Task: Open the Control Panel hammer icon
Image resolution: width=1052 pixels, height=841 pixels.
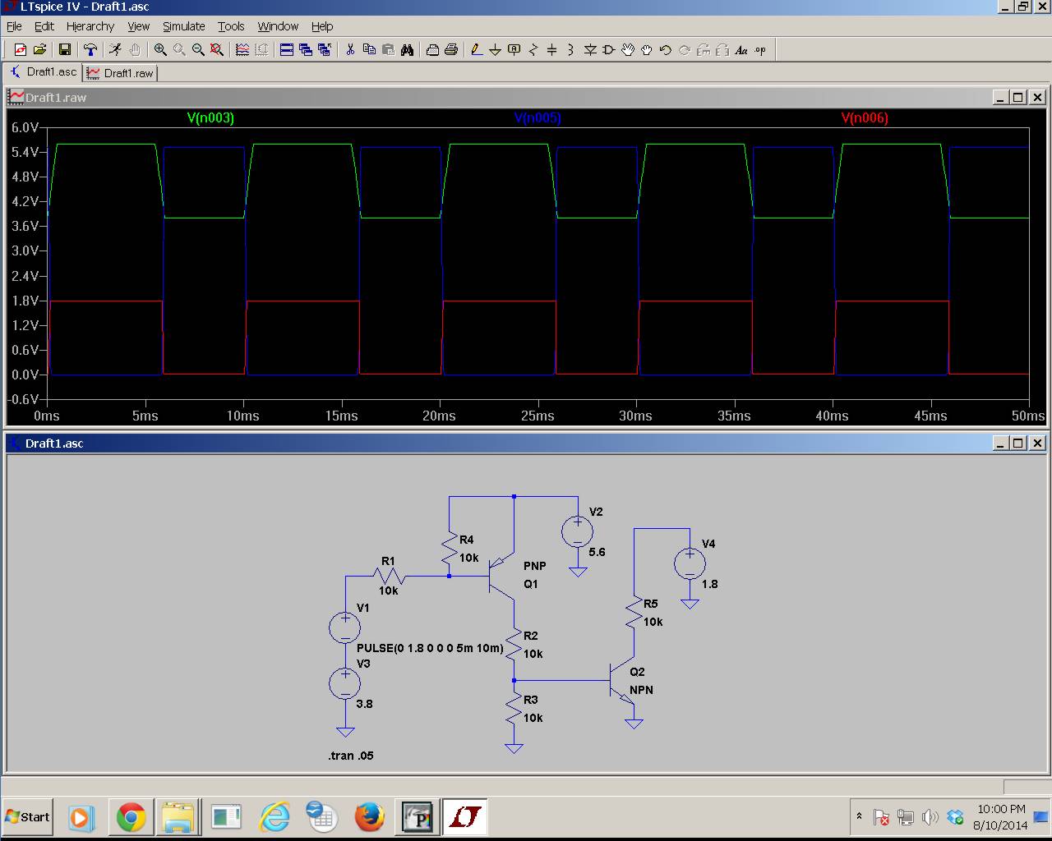Action: (90, 50)
